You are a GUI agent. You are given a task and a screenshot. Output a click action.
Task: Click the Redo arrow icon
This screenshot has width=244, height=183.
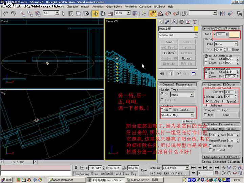coord(13,14)
